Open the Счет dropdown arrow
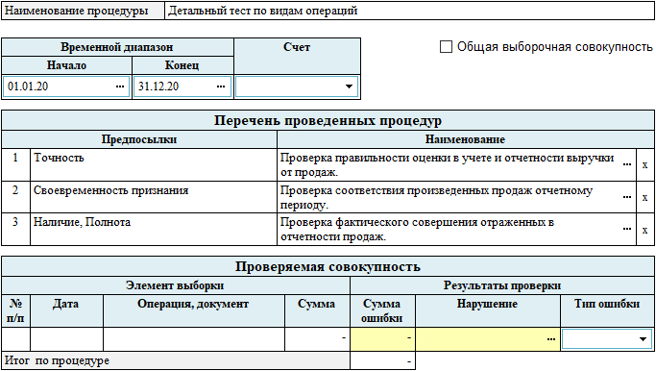This screenshot has height=371, width=656. point(349,87)
